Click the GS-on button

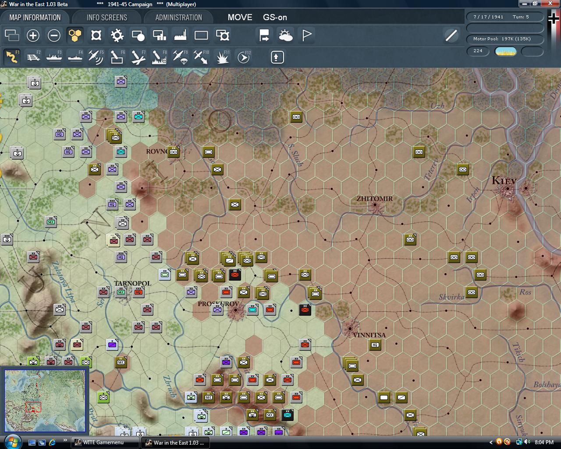point(274,18)
